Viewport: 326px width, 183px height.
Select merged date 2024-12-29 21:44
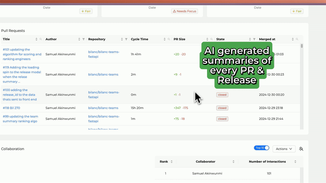(x=271, y=119)
